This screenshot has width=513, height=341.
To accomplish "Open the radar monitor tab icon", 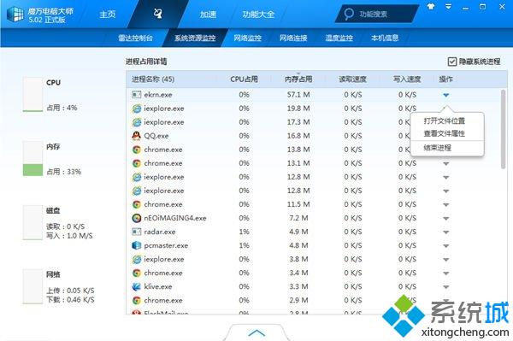I will [157, 14].
